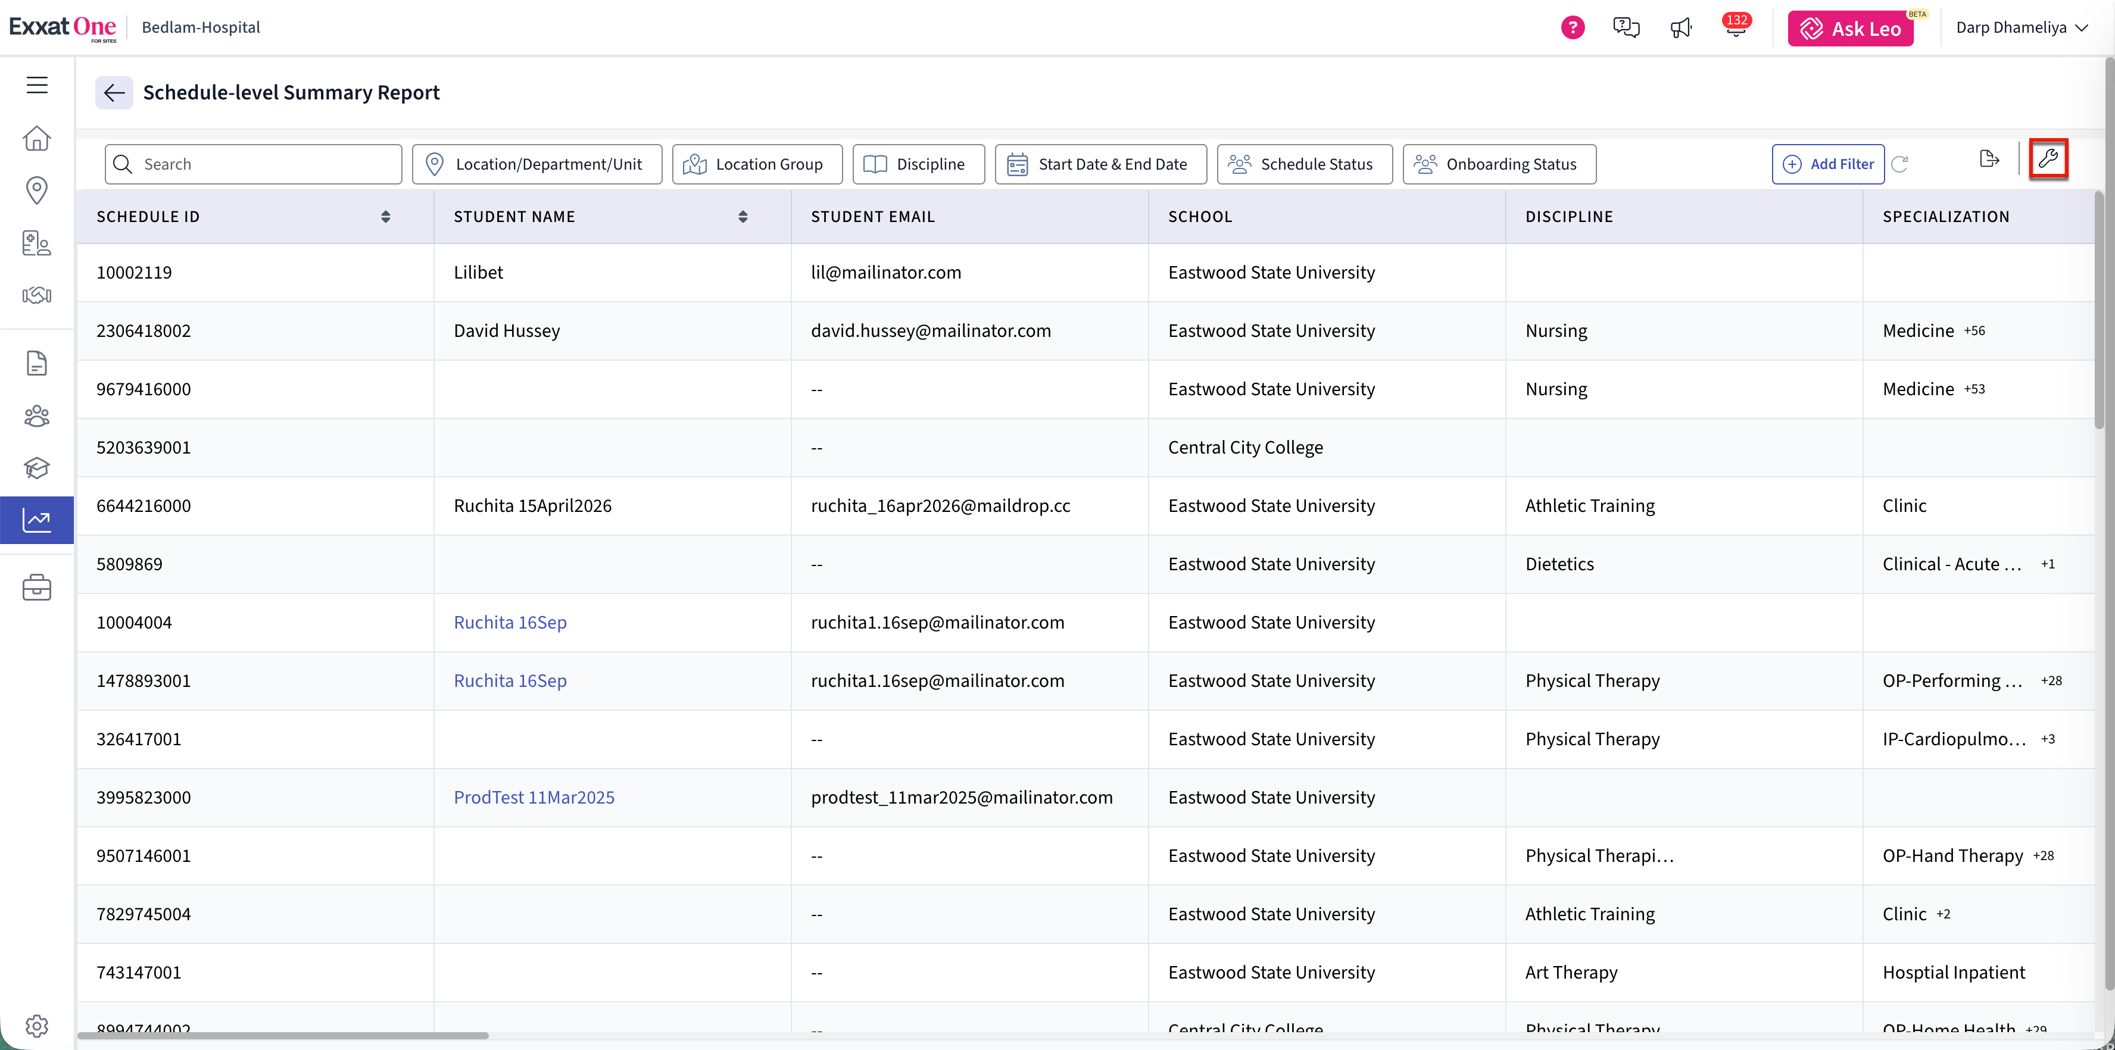Open the Location/Department/Unit filter dropdown
The height and width of the screenshot is (1050, 2115).
click(x=537, y=164)
